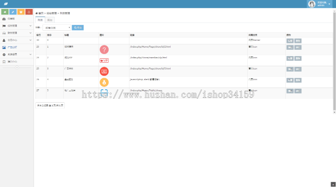This screenshot has width=336, height=187.
Task: Click the back-to-top arrow at bottom right
Action: tap(333, 184)
